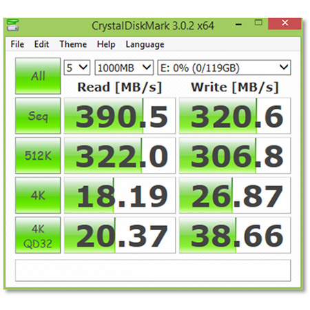Open the Language menu
The width and height of the screenshot is (310, 310).
pos(145,44)
